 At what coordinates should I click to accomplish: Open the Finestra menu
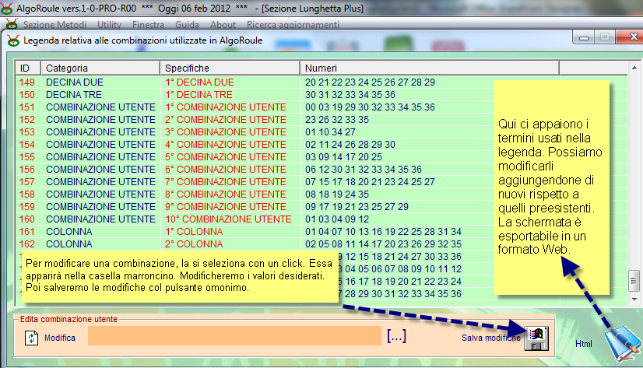(x=148, y=25)
